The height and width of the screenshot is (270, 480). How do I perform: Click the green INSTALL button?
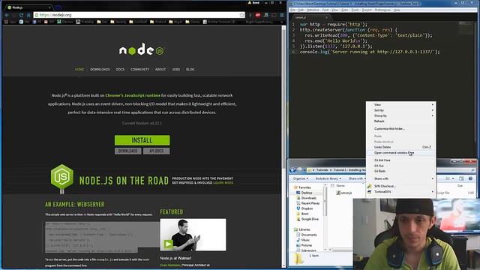click(x=142, y=140)
